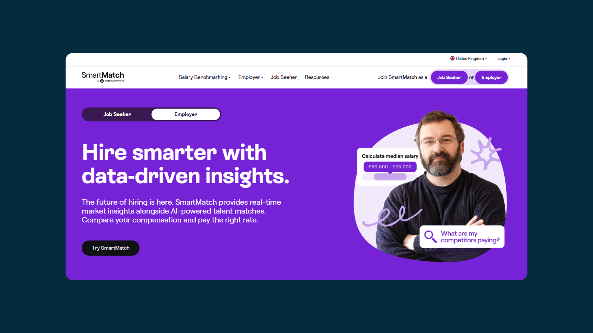
Task: Click the purple starburst decoration
Action: 485,153
